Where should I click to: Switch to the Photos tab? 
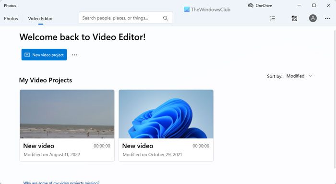pos(11,19)
